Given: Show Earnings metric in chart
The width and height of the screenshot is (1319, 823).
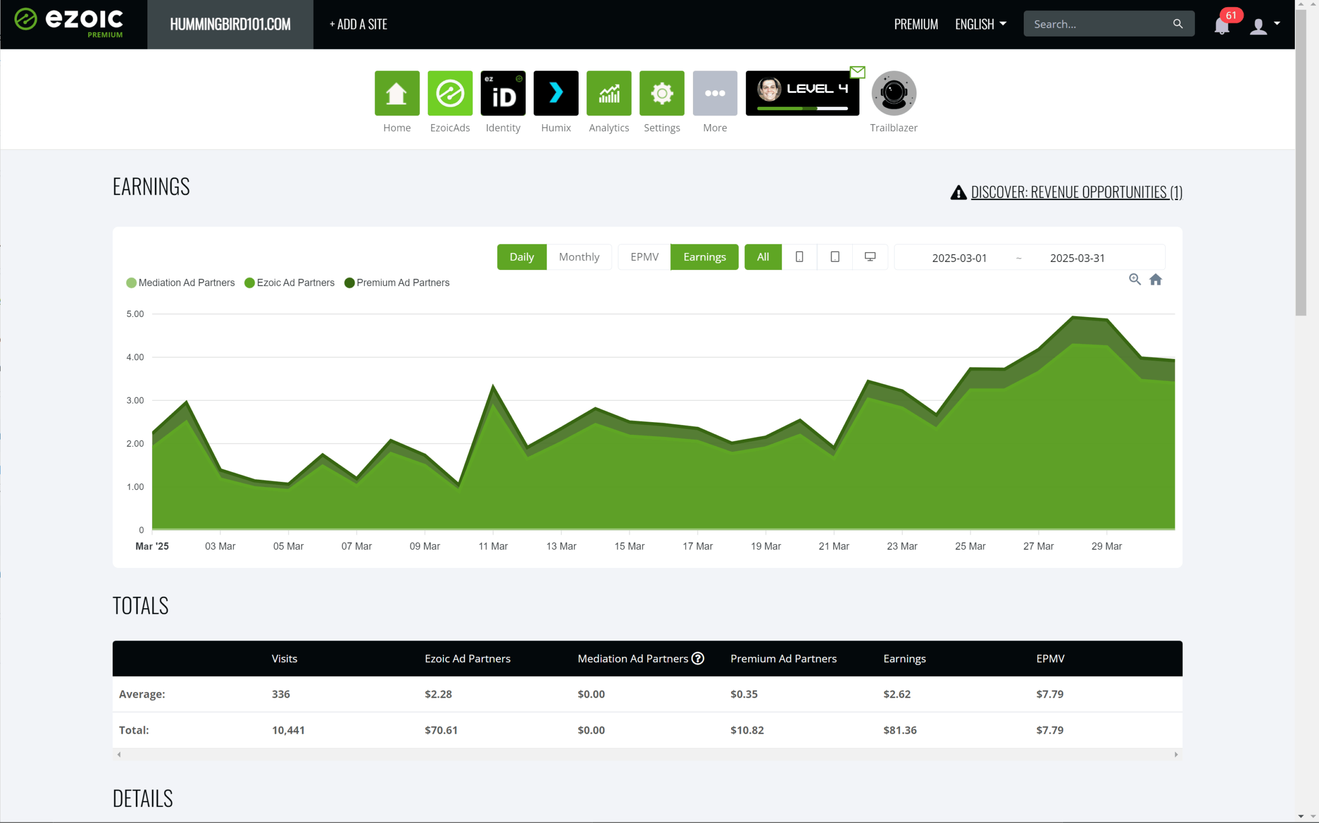Looking at the screenshot, I should 704,257.
